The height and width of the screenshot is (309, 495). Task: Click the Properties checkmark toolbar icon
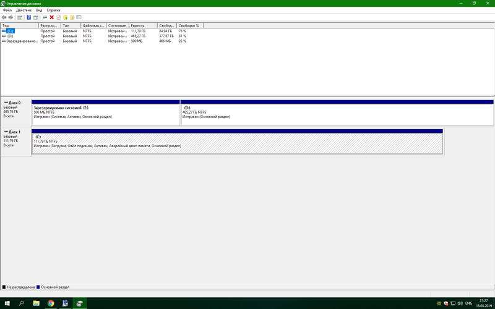(58, 17)
